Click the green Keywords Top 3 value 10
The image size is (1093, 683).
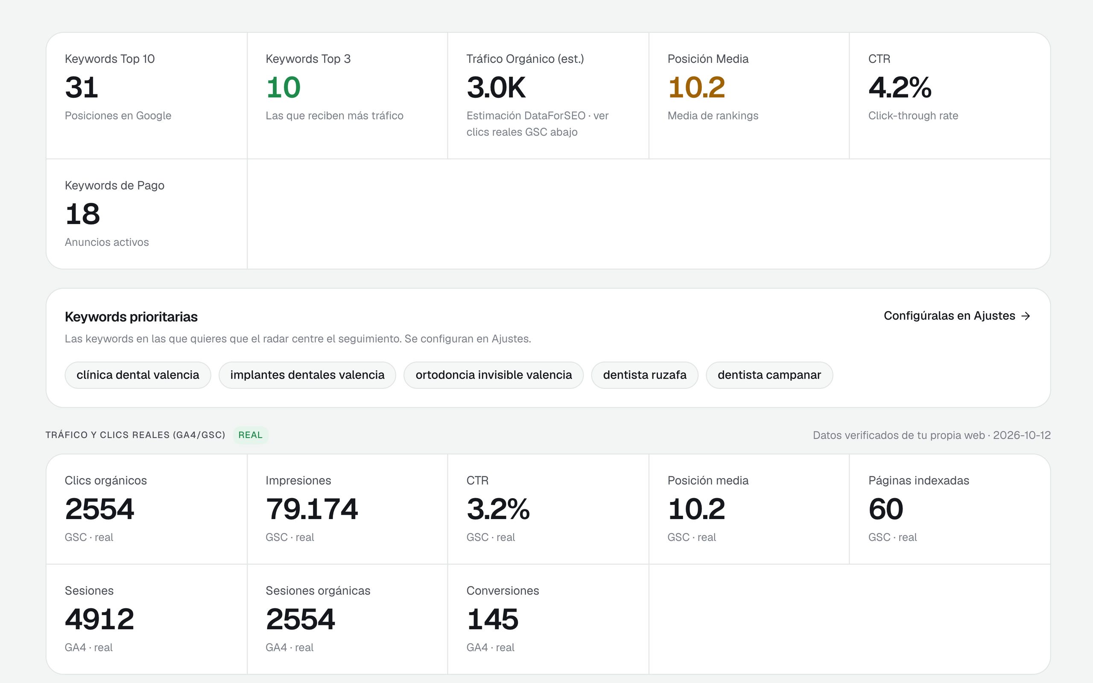pos(283,87)
